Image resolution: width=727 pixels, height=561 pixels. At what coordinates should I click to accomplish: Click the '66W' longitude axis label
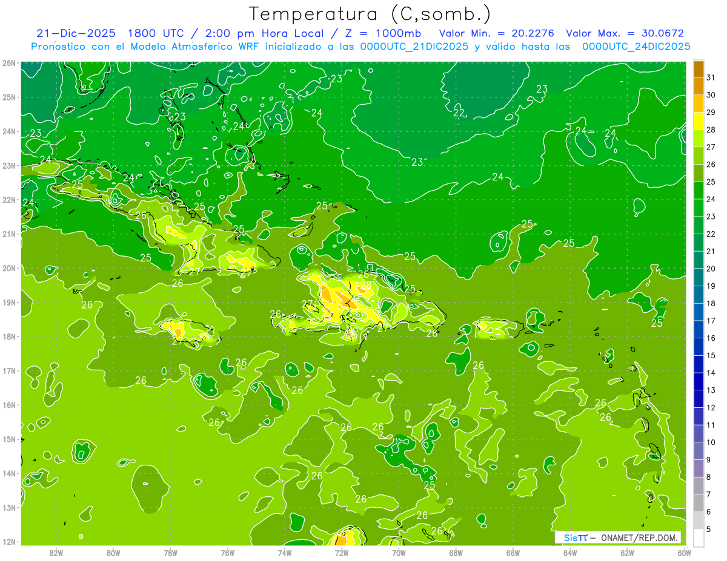point(513,553)
